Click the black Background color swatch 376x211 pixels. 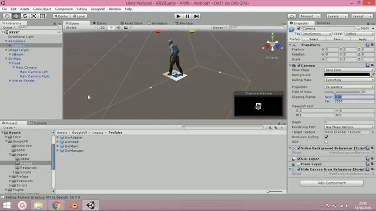coord(347,74)
